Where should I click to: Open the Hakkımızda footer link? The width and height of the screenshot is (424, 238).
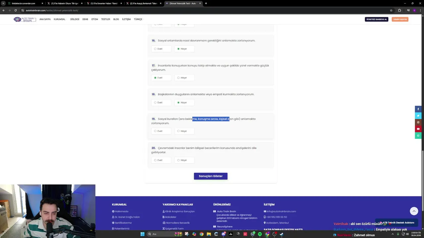pyautogui.click(x=120, y=211)
